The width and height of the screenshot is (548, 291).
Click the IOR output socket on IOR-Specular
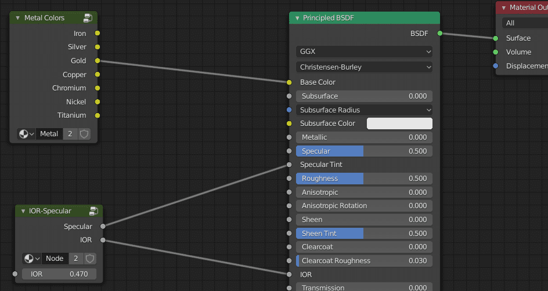103,240
